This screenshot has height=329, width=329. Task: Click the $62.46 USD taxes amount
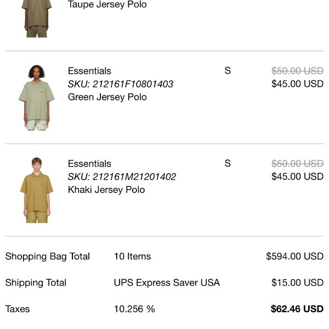297,309
